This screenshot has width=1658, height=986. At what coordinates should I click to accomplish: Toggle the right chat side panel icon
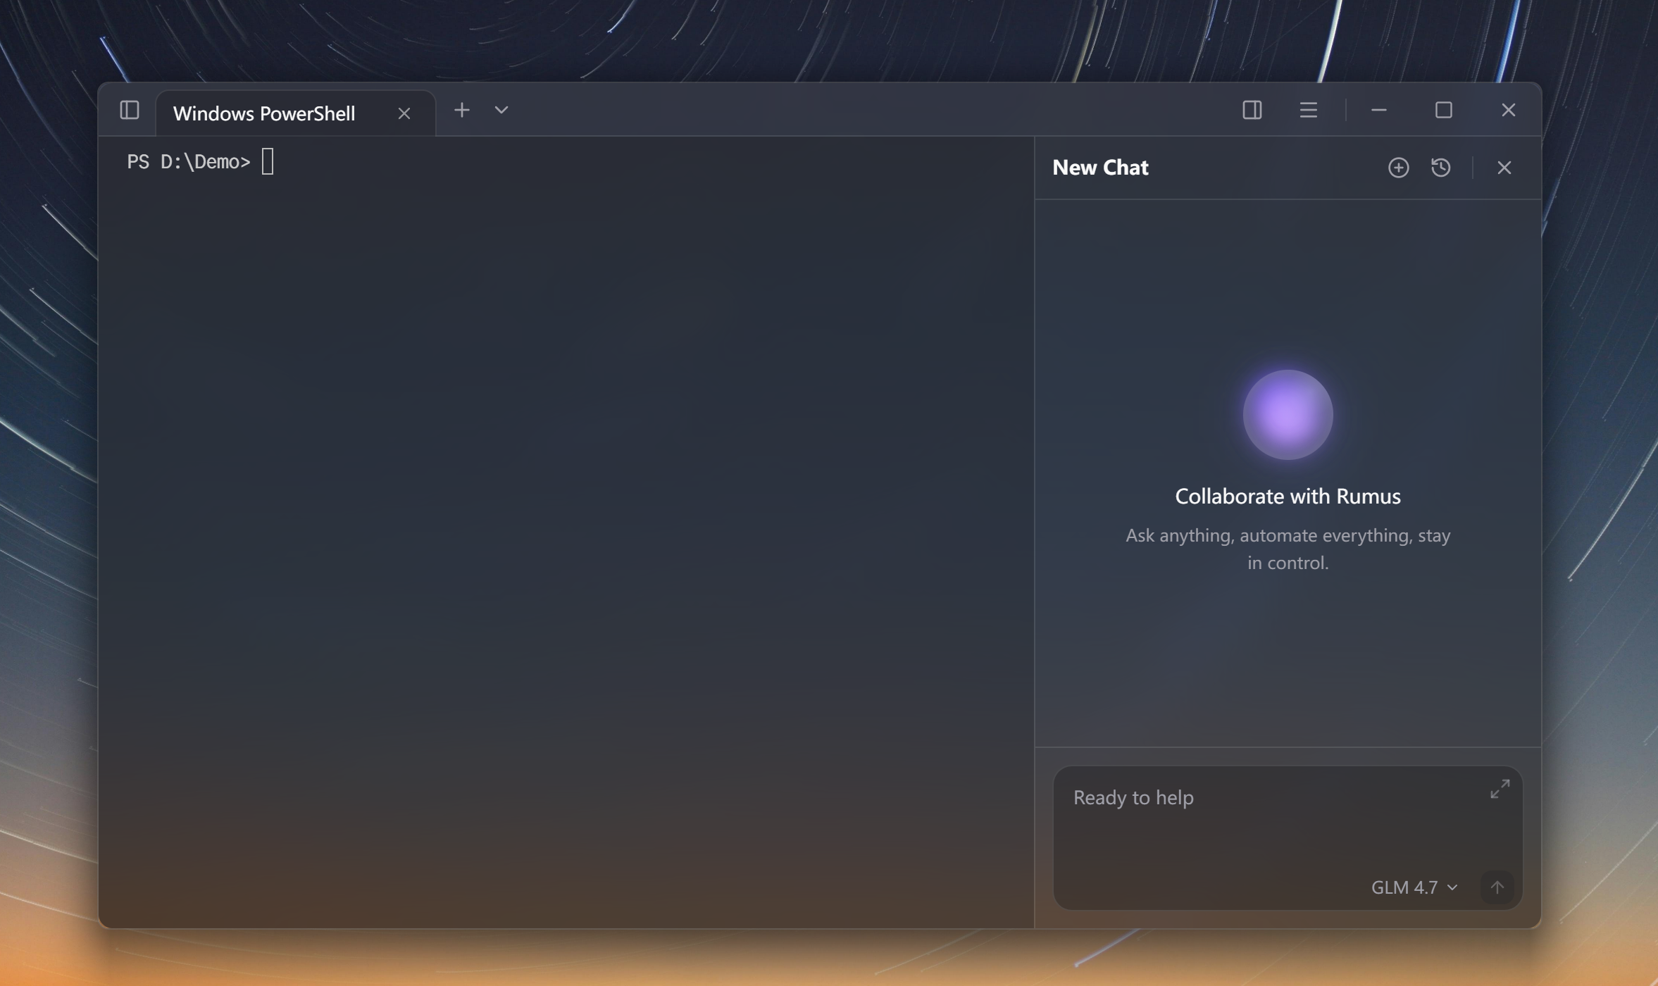coord(1252,111)
